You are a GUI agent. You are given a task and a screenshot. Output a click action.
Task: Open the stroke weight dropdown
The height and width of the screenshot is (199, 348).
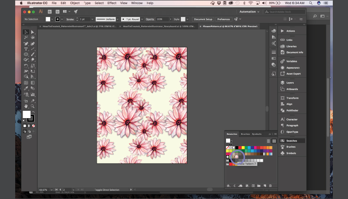93,19
